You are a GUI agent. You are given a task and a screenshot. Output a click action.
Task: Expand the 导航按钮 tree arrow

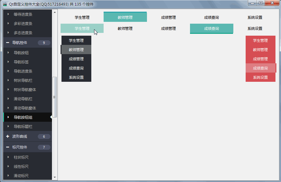(8, 53)
